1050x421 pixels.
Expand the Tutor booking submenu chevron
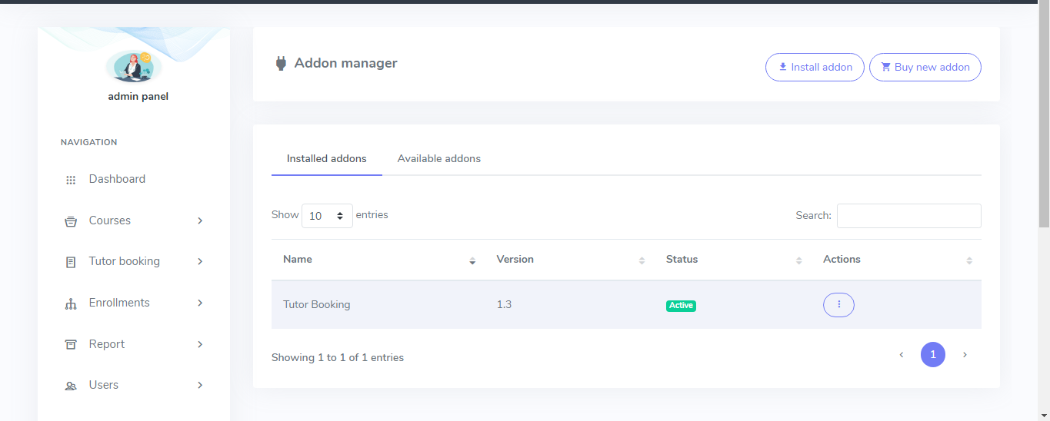click(200, 261)
